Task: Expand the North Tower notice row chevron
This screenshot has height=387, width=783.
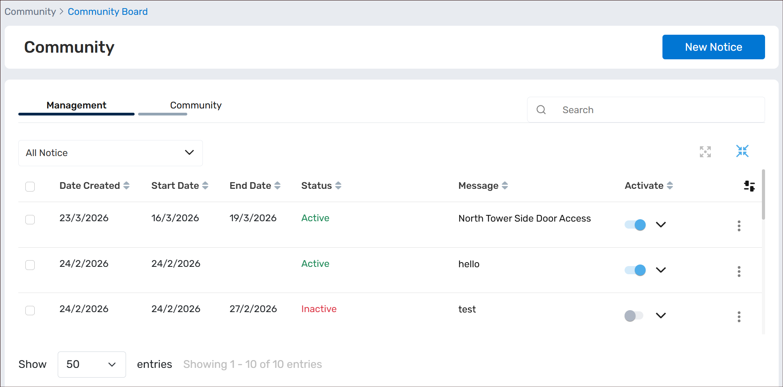Action: tap(660, 225)
